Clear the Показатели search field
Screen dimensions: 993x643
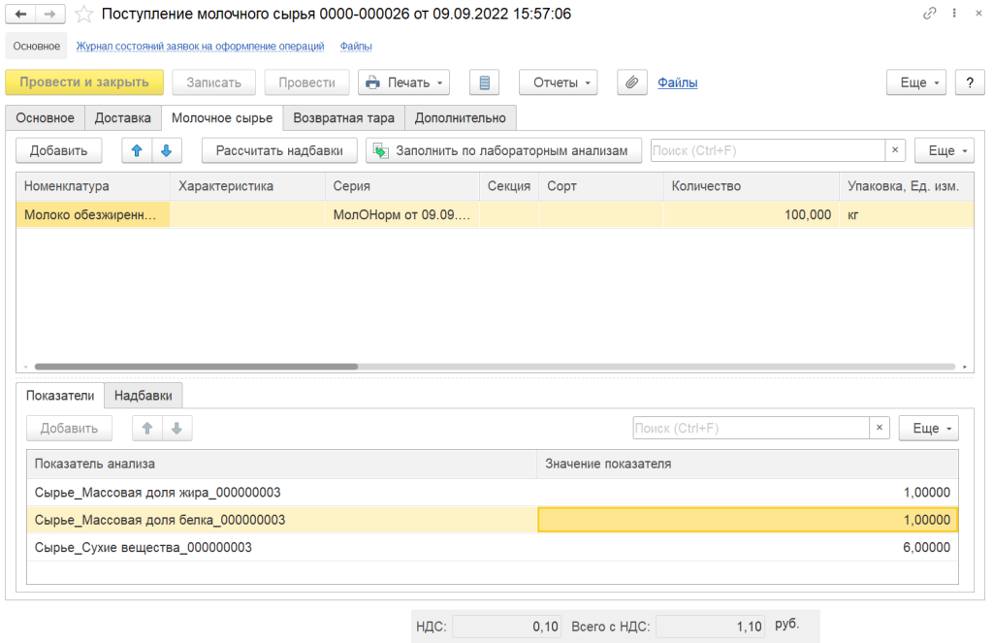coord(879,428)
